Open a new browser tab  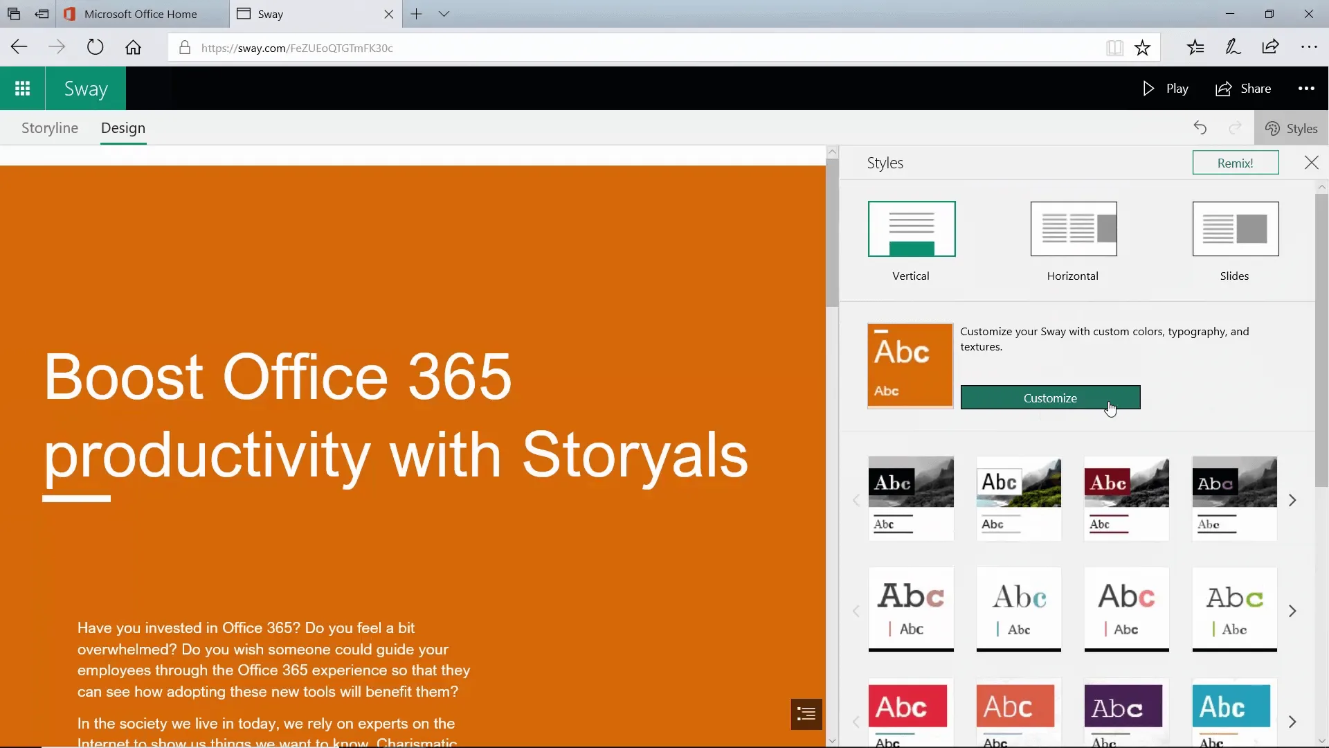point(416,14)
